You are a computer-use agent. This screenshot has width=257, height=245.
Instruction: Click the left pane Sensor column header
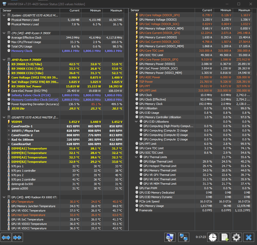(30, 10)
